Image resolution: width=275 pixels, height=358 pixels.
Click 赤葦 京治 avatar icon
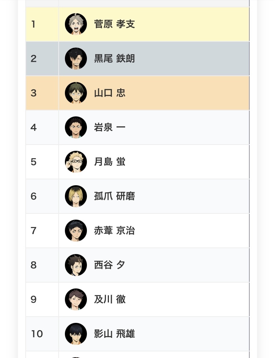click(76, 231)
